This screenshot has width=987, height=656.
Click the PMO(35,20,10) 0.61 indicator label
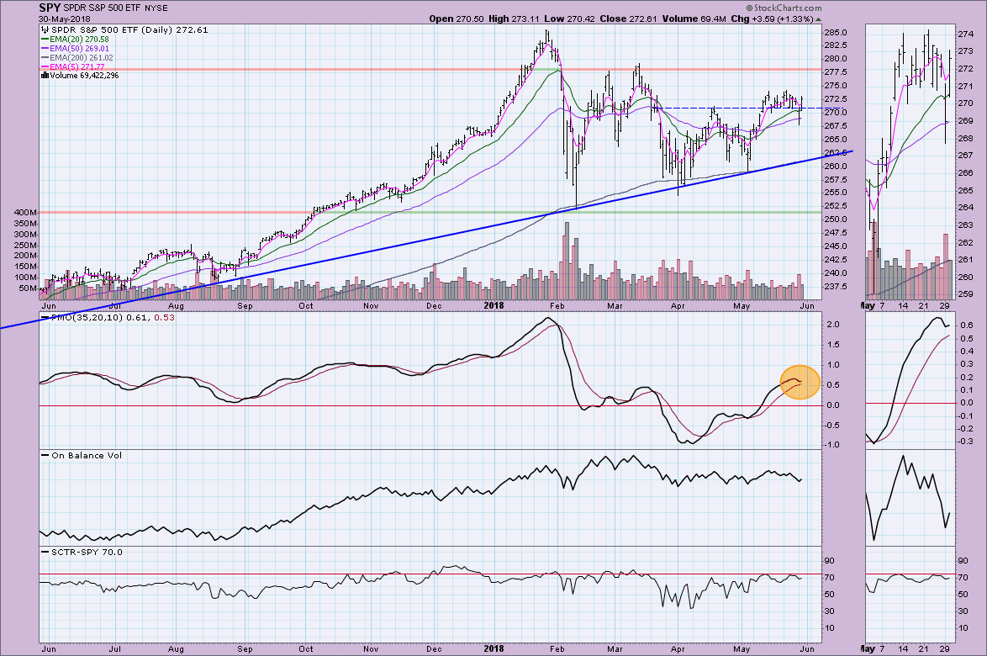tap(101, 318)
